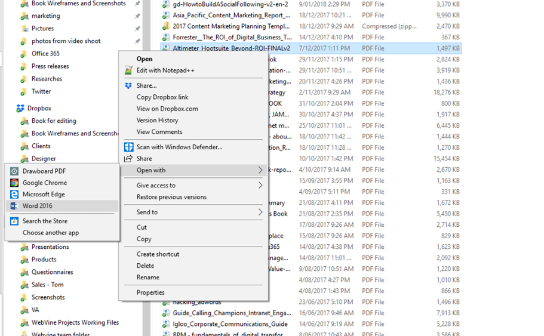Select Choose another app
544x336 pixels.
click(x=51, y=233)
